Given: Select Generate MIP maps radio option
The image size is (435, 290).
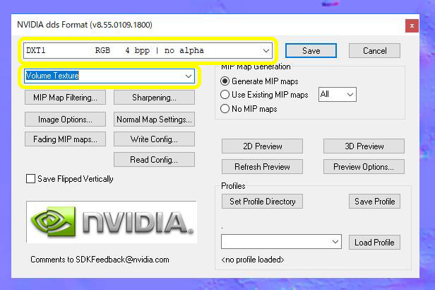Looking at the screenshot, I should click(x=225, y=81).
